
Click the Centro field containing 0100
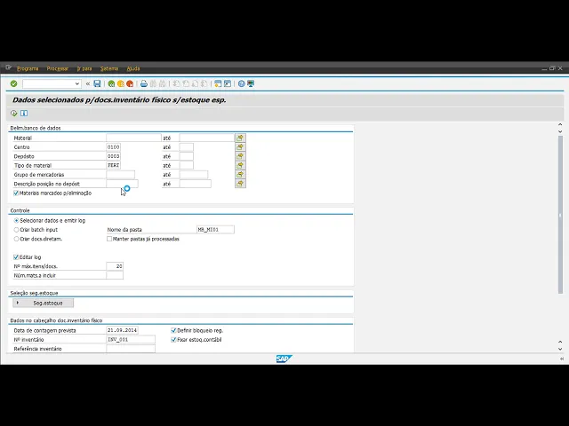tap(114, 147)
